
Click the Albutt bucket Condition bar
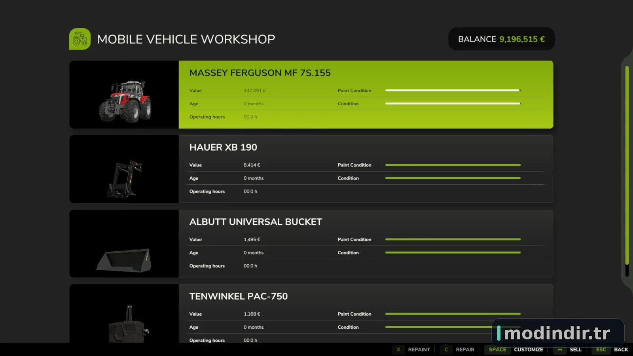click(453, 252)
